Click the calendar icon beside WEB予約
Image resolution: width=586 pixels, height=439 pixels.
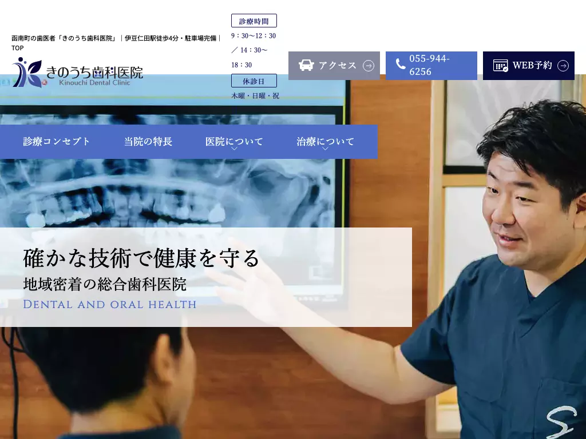(x=500, y=66)
